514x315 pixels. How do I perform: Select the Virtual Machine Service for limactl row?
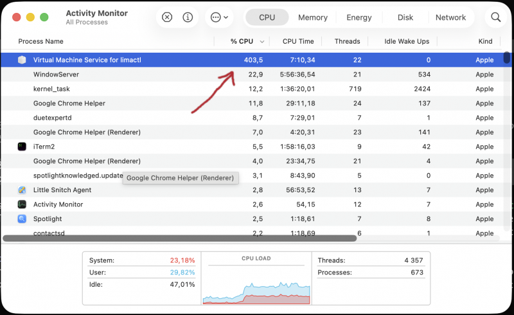coord(252,60)
